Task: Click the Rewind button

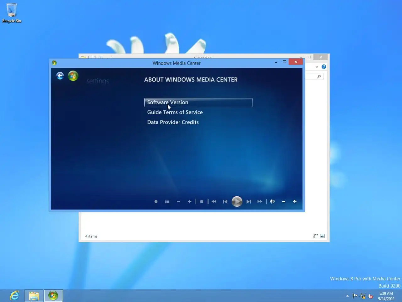Action: click(x=214, y=201)
